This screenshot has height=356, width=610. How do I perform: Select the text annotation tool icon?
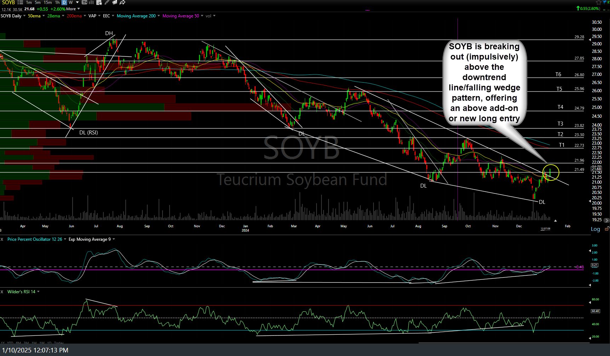tap(85, 2)
